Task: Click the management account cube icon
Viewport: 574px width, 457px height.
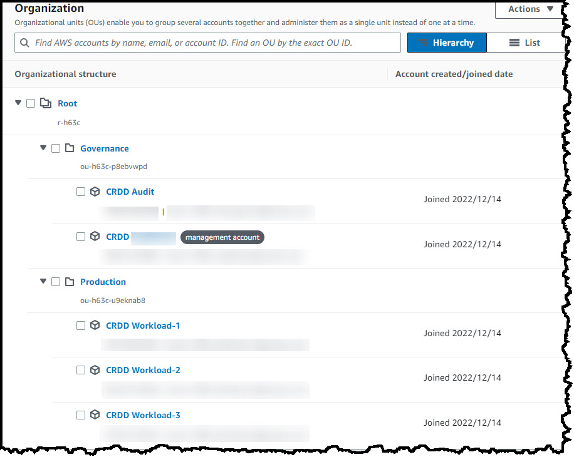Action: [95, 236]
